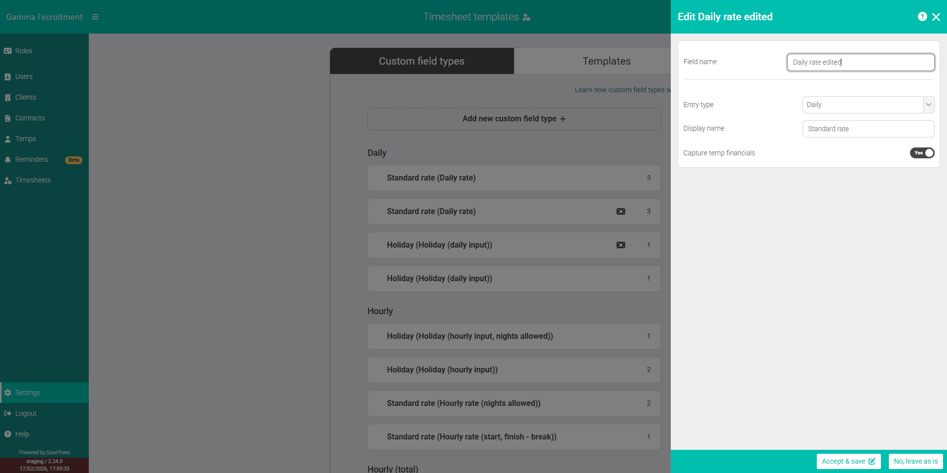Open help via the question mark icon
This screenshot has height=473, width=947.
click(922, 16)
